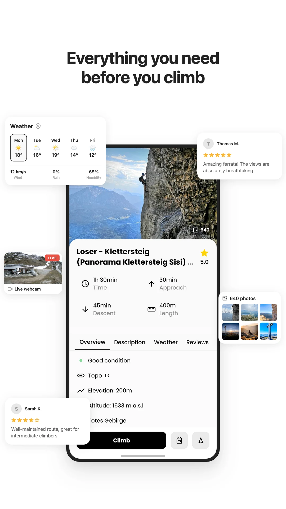Switch to the Description tab
286x509 pixels.
[130, 342]
